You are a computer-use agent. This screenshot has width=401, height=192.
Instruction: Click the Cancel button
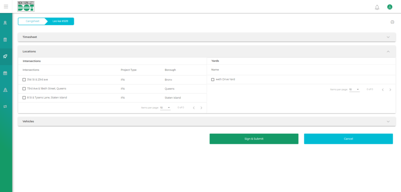[x=348, y=139]
